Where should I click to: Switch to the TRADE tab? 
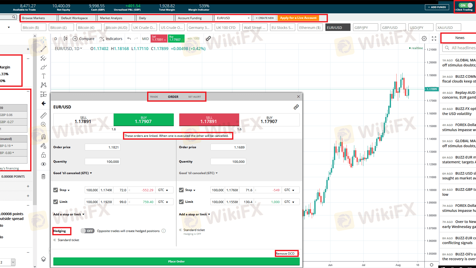point(154,97)
